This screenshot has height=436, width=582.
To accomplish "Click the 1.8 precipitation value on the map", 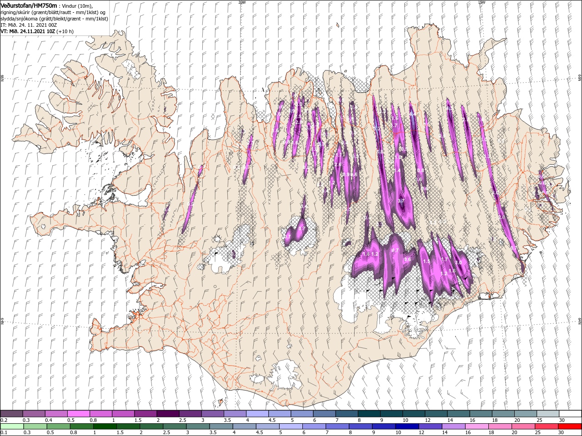I will (452, 271).
